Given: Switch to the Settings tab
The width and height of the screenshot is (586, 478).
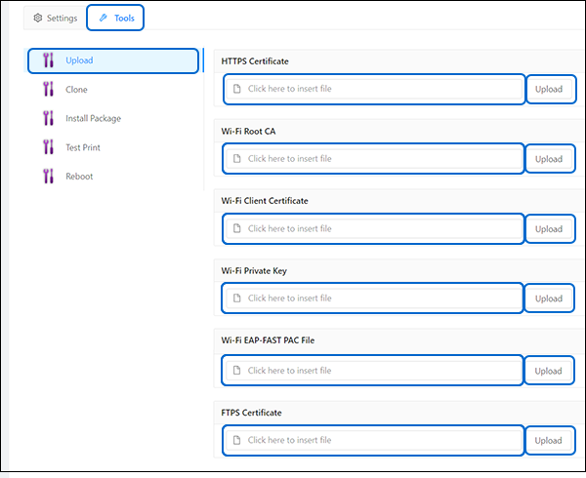Looking at the screenshot, I should pyautogui.click(x=56, y=18).
